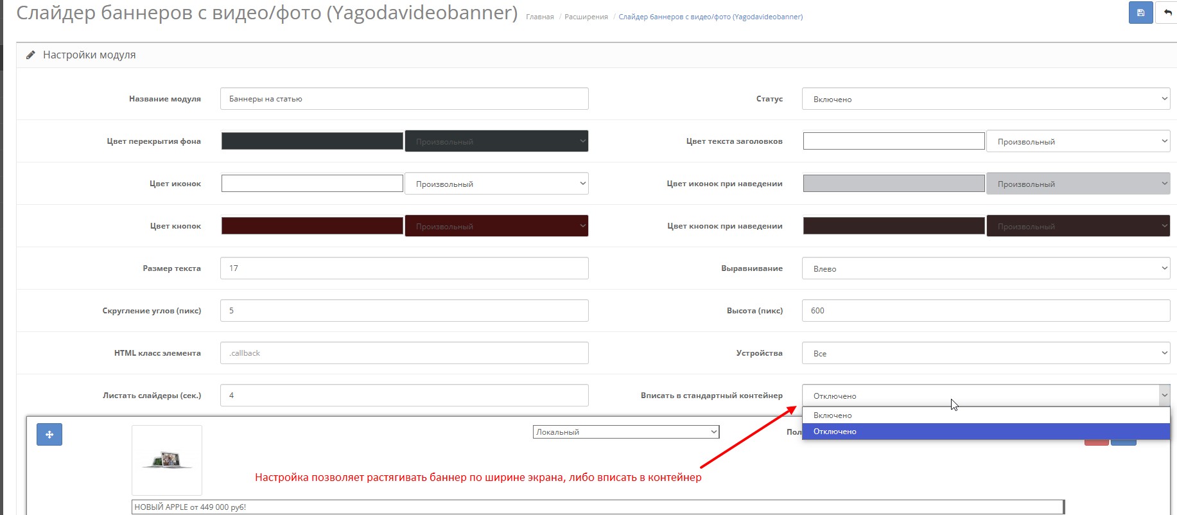Click the 'HTML класс элемента' input field
Viewport: 1177px width, 515px height.
click(404, 353)
